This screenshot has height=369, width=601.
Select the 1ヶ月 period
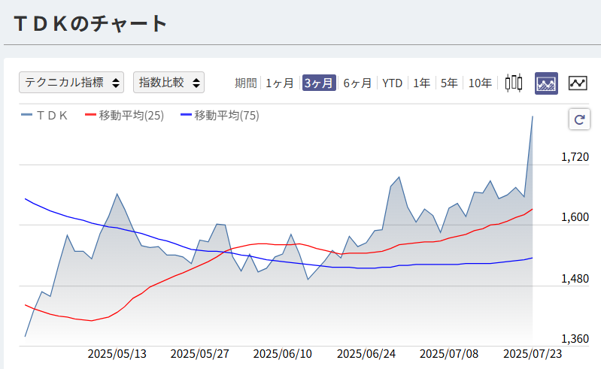pyautogui.click(x=280, y=83)
